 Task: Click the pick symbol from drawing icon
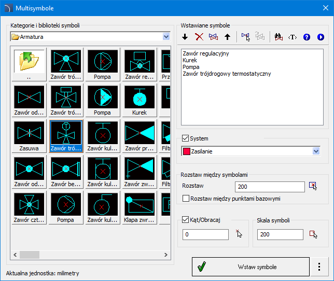click(x=246, y=37)
